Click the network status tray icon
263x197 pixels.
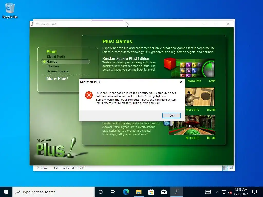click(x=224, y=192)
